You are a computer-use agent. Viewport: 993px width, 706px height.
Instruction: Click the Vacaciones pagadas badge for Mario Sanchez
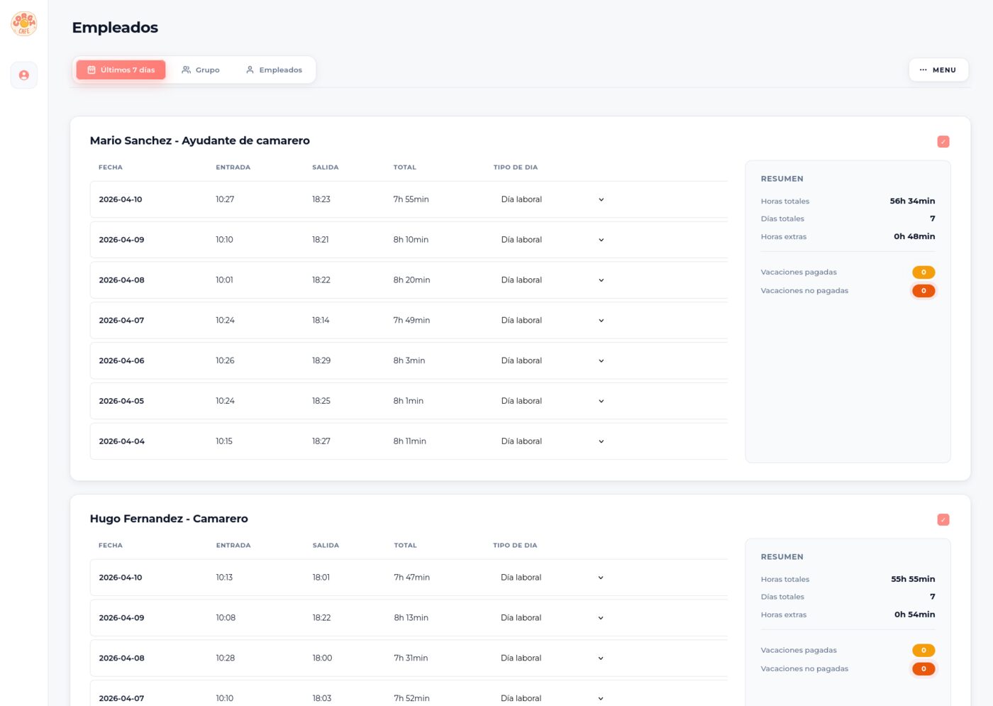[x=923, y=272]
